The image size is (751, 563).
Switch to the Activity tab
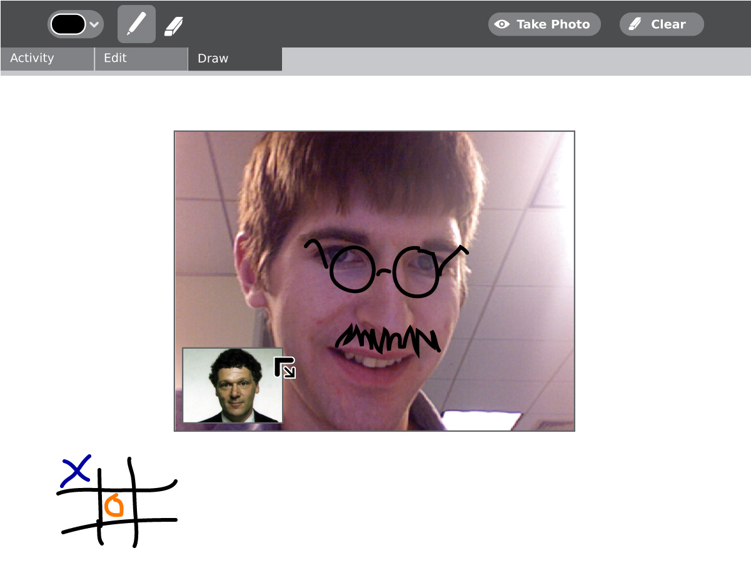47,59
